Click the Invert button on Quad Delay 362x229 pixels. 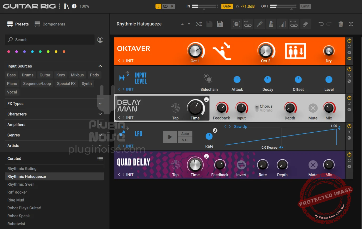point(241,165)
